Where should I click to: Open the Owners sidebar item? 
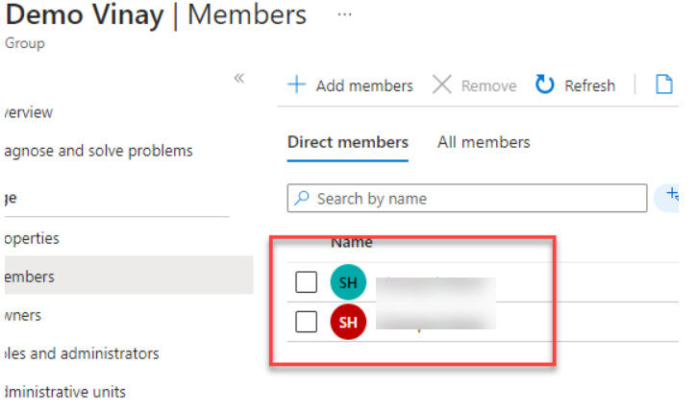point(23,315)
